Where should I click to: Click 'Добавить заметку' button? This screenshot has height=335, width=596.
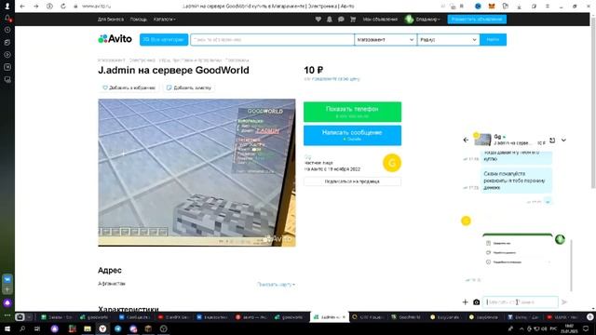pyautogui.click(x=188, y=87)
